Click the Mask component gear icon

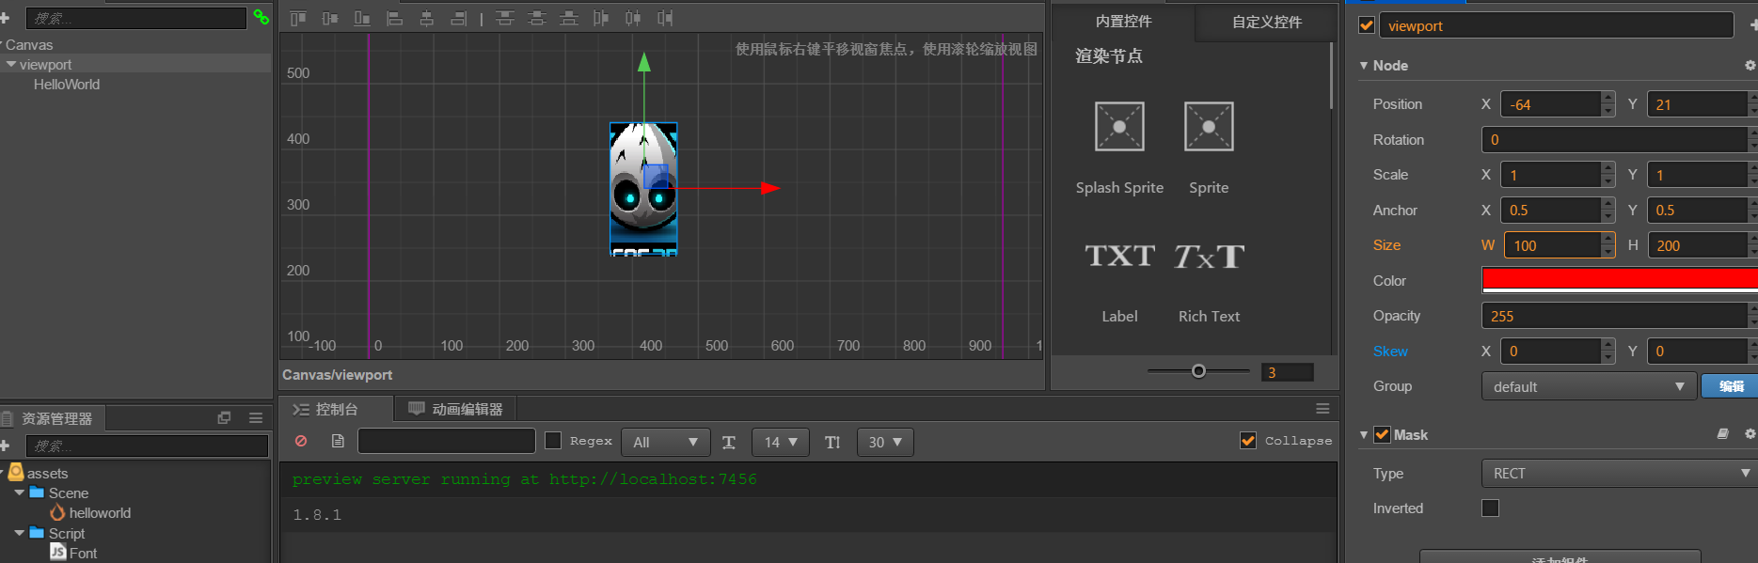tap(1750, 434)
